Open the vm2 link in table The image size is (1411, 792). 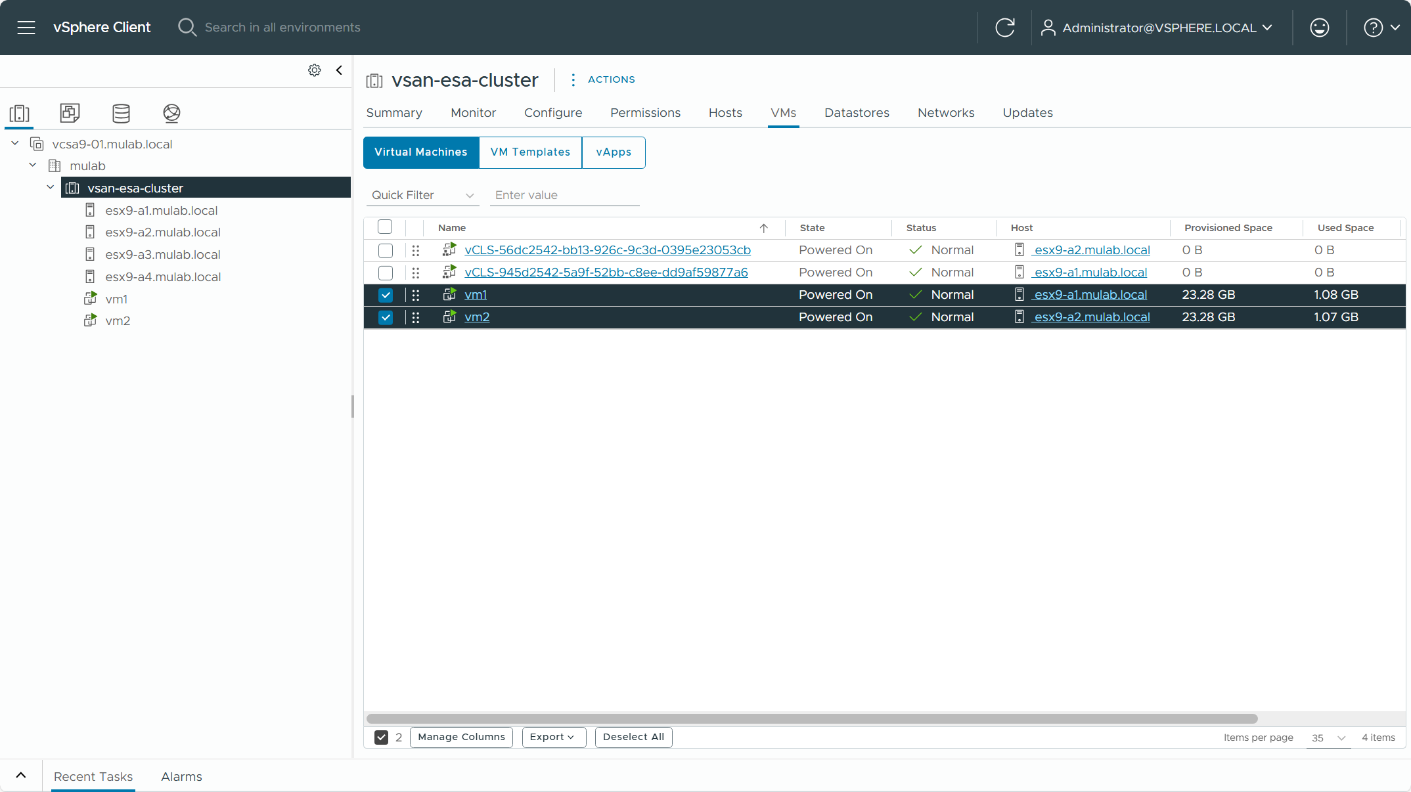(x=477, y=317)
